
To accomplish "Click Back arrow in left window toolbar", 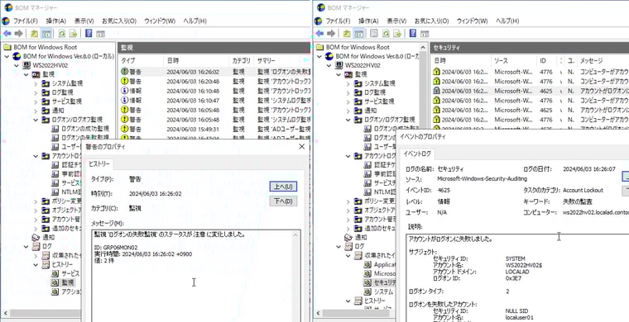I will (7, 34).
